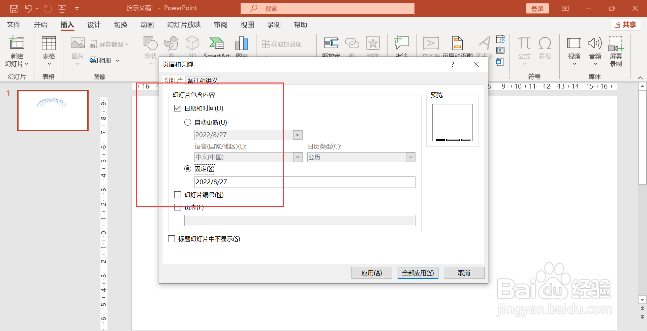The image size is (647, 331).
Task: Select the Fixed (固定) radio button
Action: click(188, 169)
